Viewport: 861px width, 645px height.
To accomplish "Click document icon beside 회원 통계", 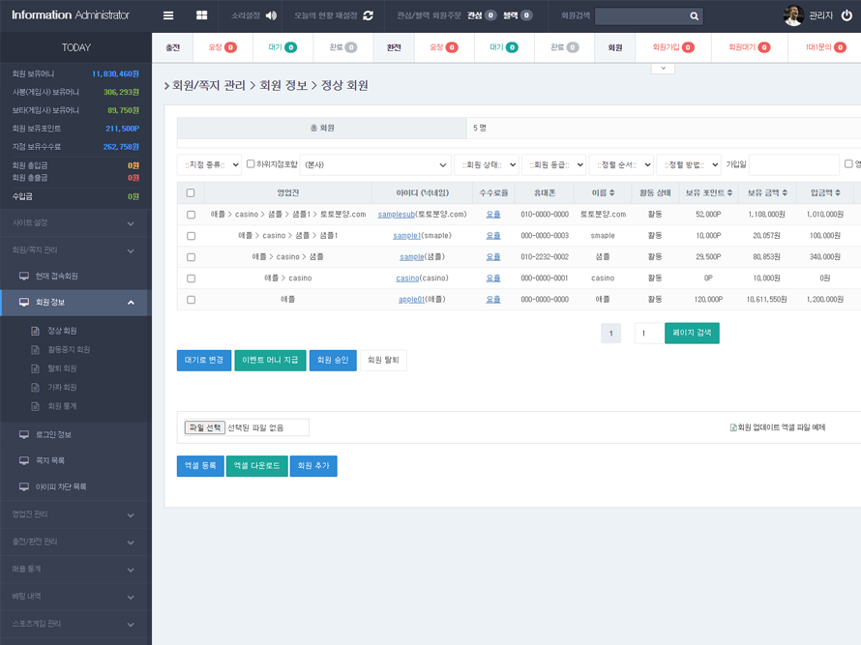I will [35, 406].
